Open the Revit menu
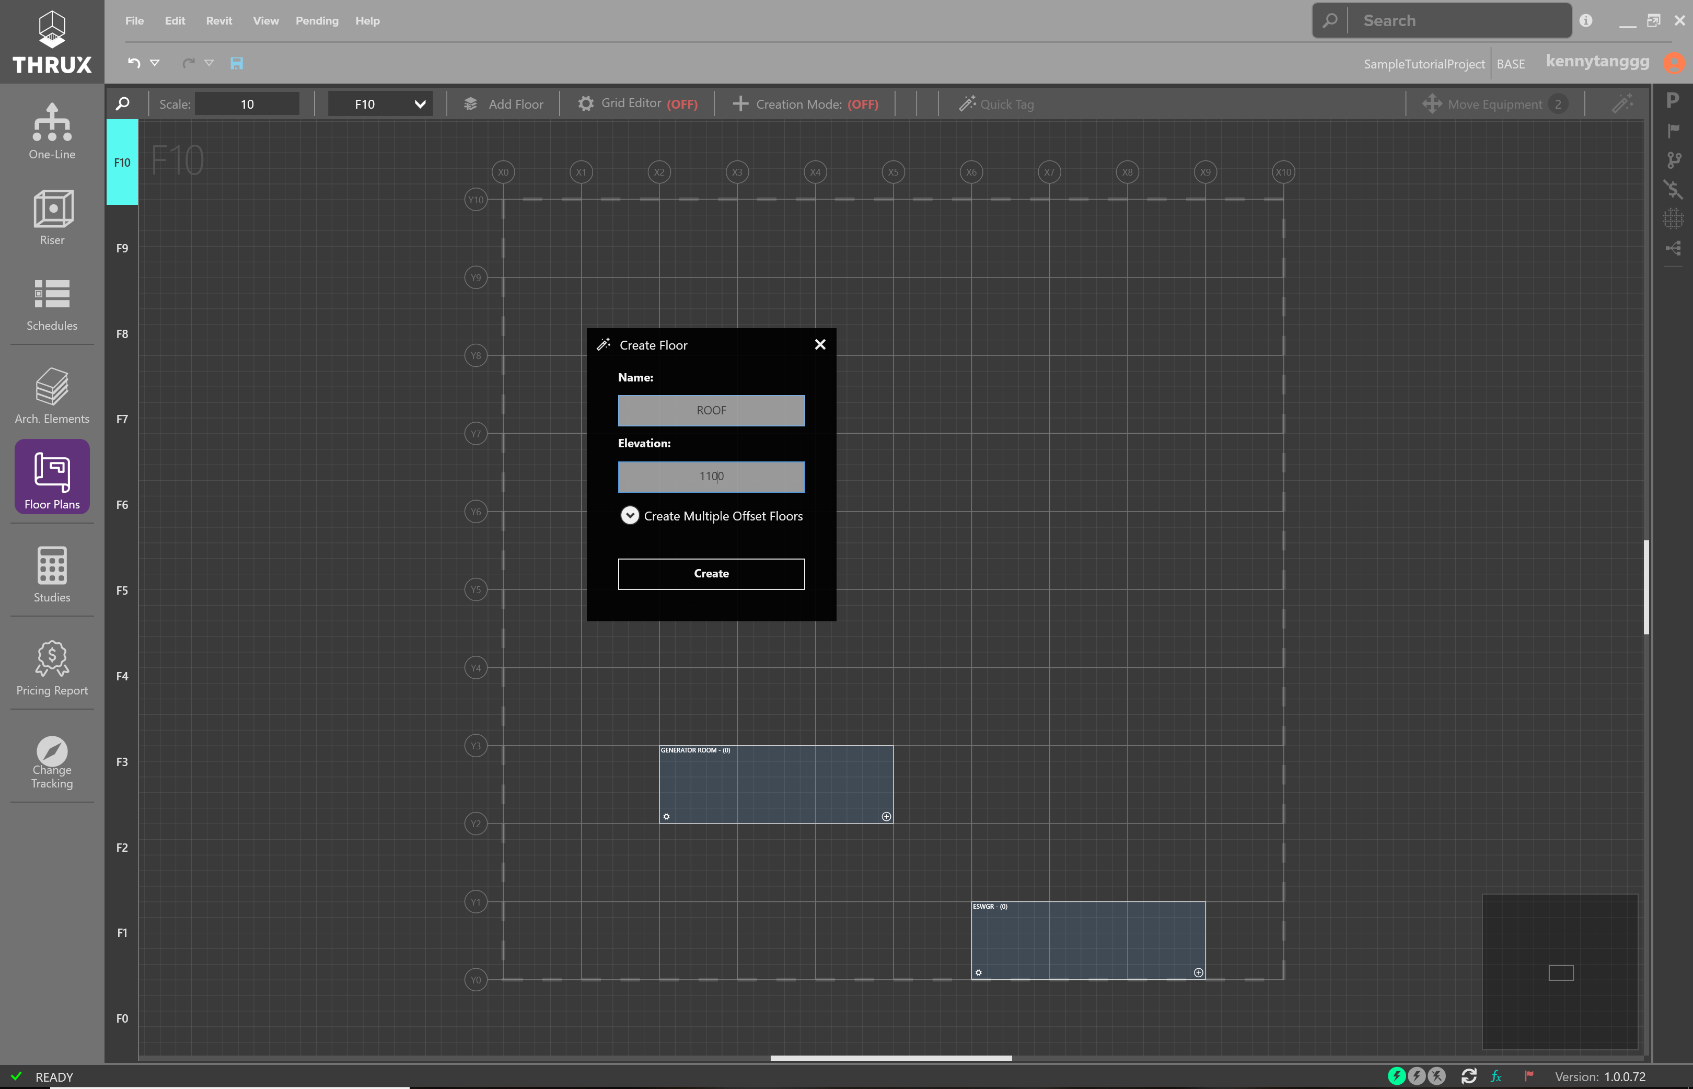The image size is (1693, 1089). click(219, 20)
